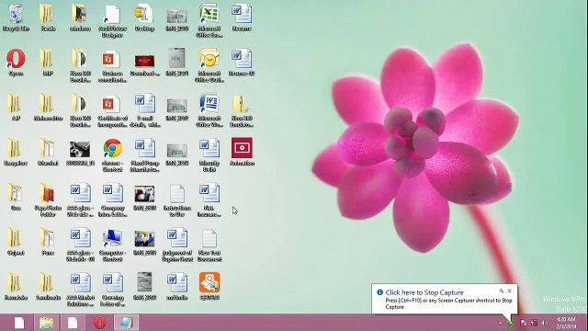This screenshot has width=588, height=331.
Task: Open File Explorer from the taskbar
Action: (x=46, y=323)
